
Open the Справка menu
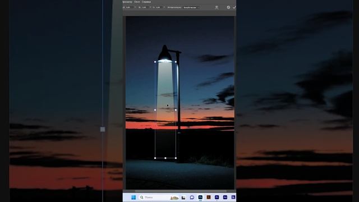146,2
